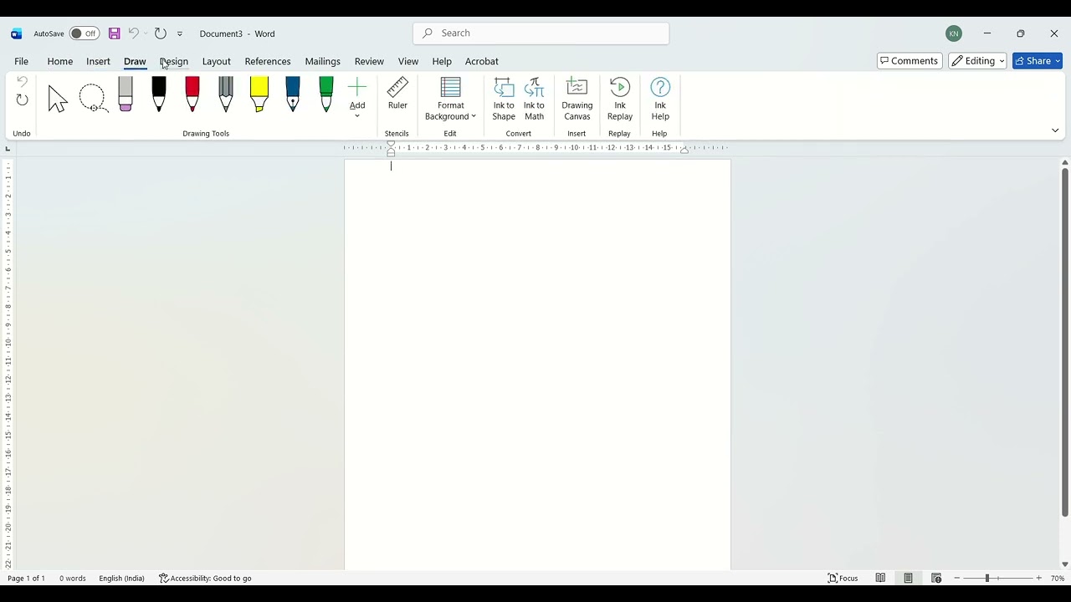The height and width of the screenshot is (602, 1071).
Task: Select the yellow highlighter
Action: pos(259,94)
